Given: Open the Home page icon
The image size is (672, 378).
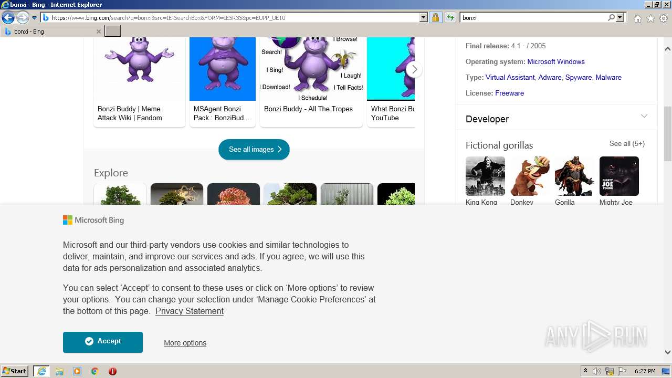Looking at the screenshot, I should pos(637,18).
